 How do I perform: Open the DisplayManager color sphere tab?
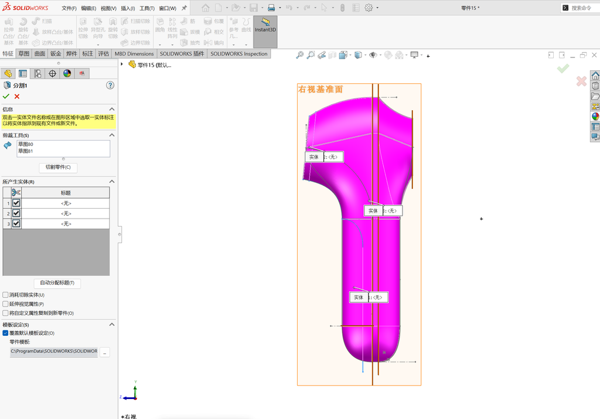(x=67, y=73)
